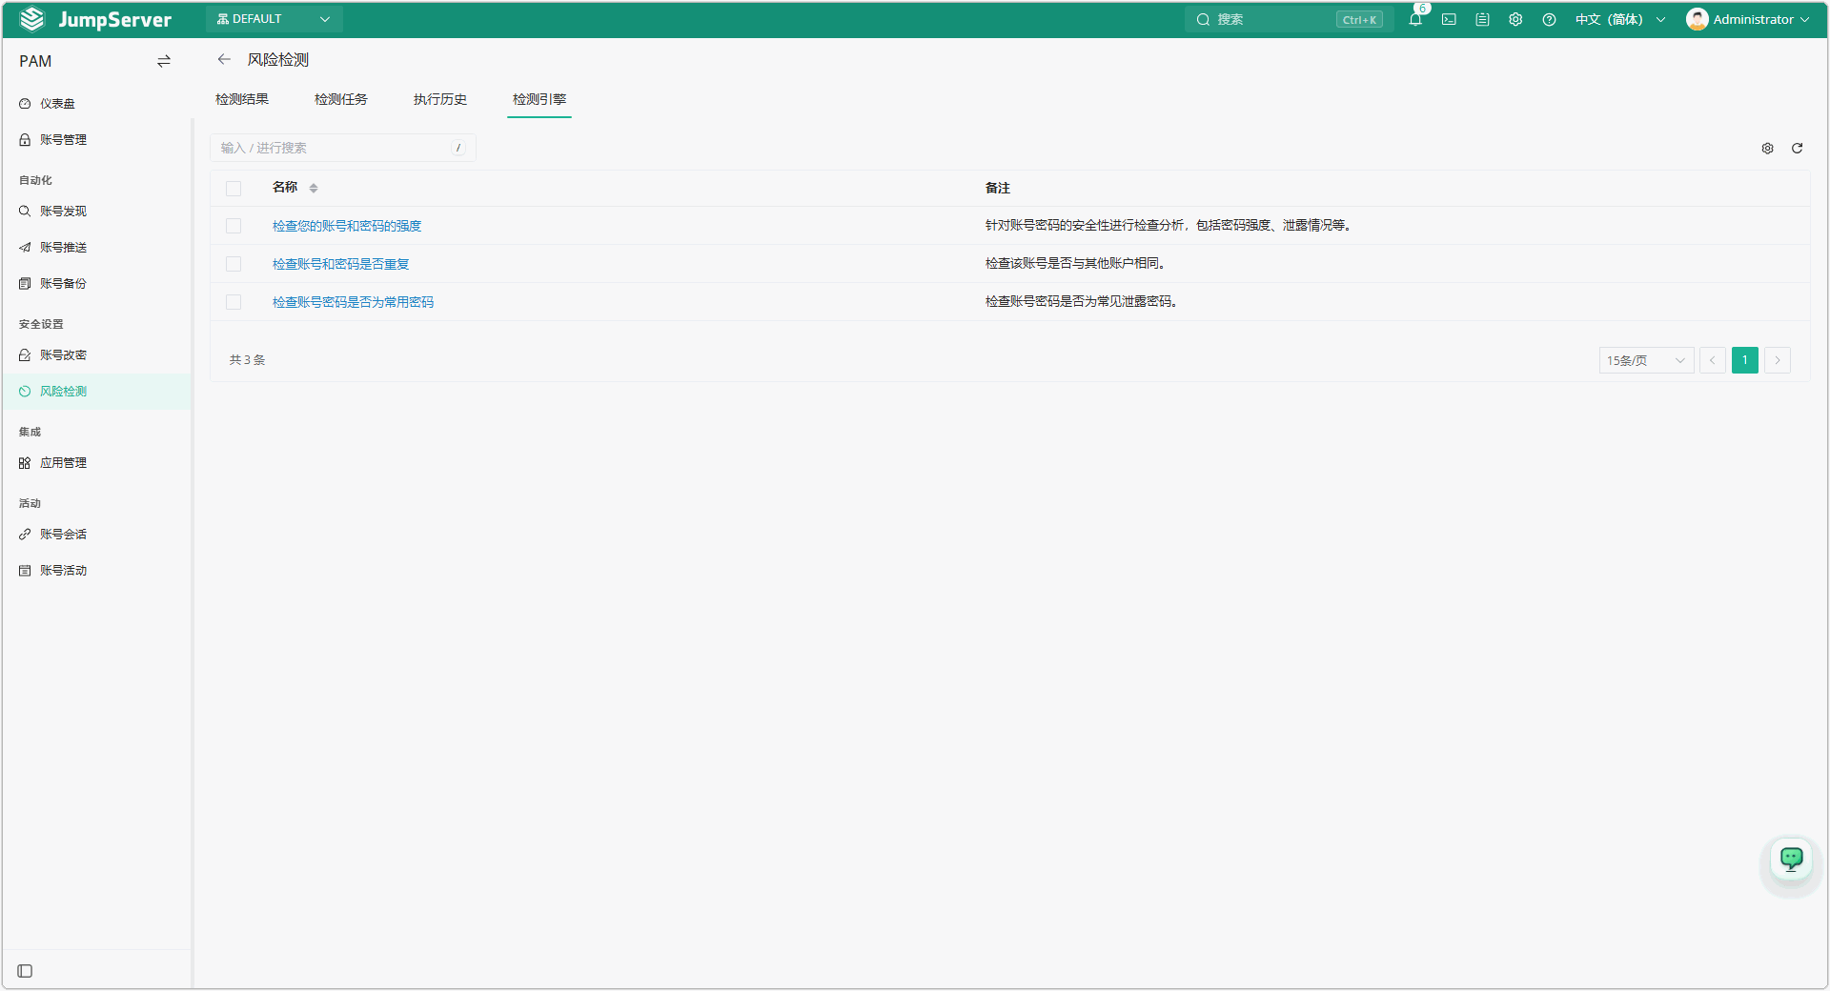Click the PAM view switch arrows icon
The image size is (1830, 991).
click(164, 61)
